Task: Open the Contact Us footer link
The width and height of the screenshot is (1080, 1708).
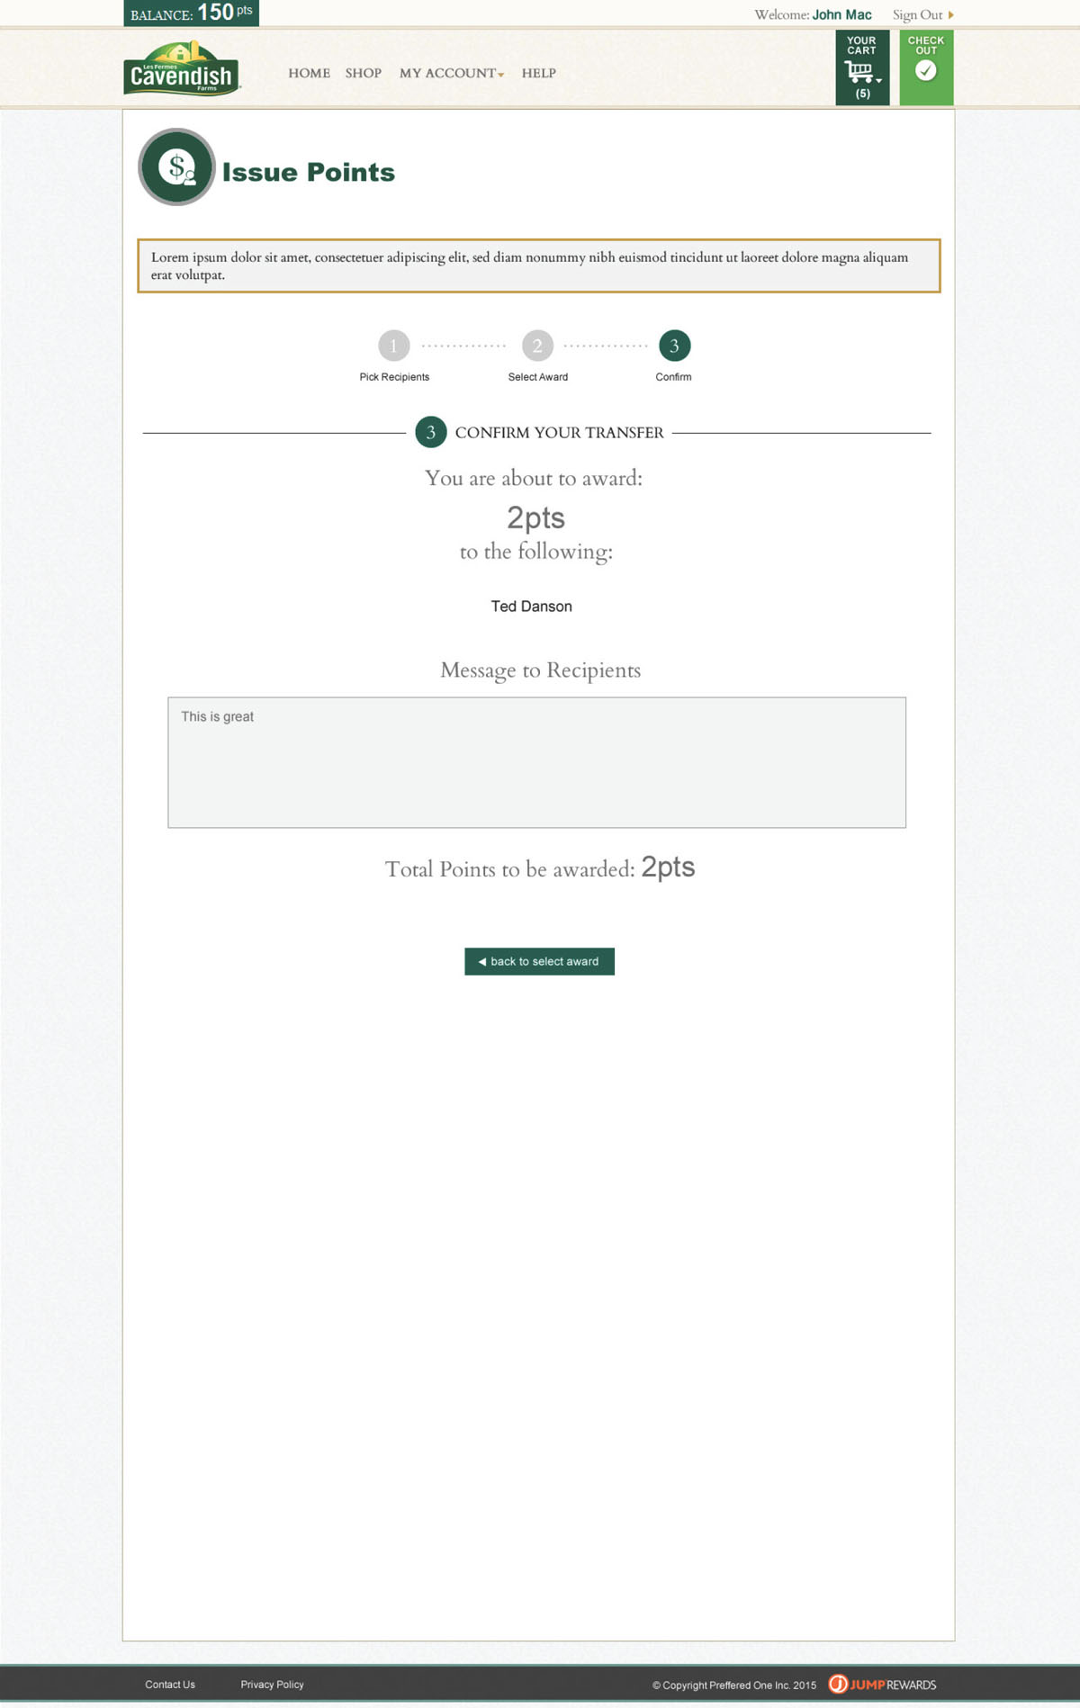Action: click(x=170, y=1685)
